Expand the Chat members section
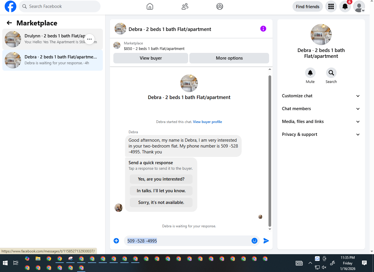Viewport: 374px width, 272px height. tap(321, 109)
